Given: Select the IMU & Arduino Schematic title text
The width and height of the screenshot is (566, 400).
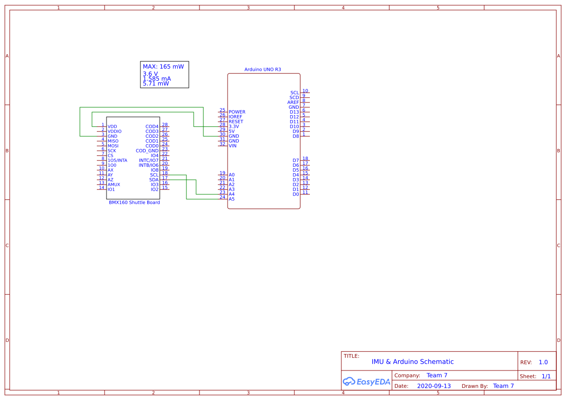Looking at the screenshot, I should pos(413,362).
